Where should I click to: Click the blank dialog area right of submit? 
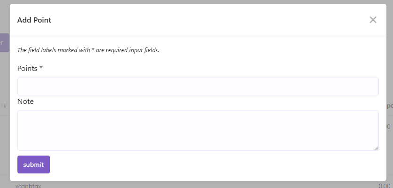(x=212, y=164)
